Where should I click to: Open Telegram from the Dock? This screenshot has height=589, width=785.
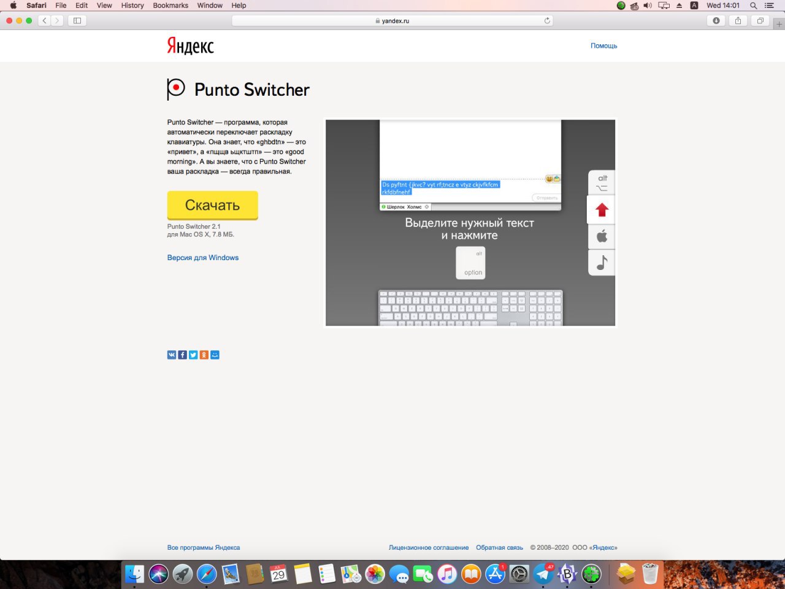coord(543,574)
